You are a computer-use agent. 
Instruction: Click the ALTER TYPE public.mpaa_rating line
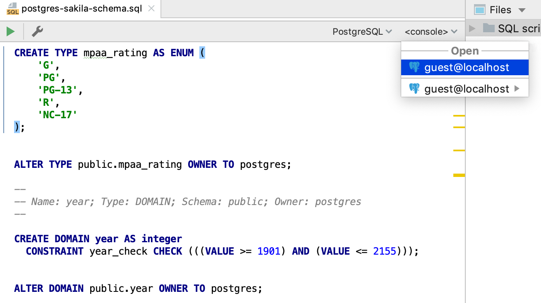click(153, 165)
